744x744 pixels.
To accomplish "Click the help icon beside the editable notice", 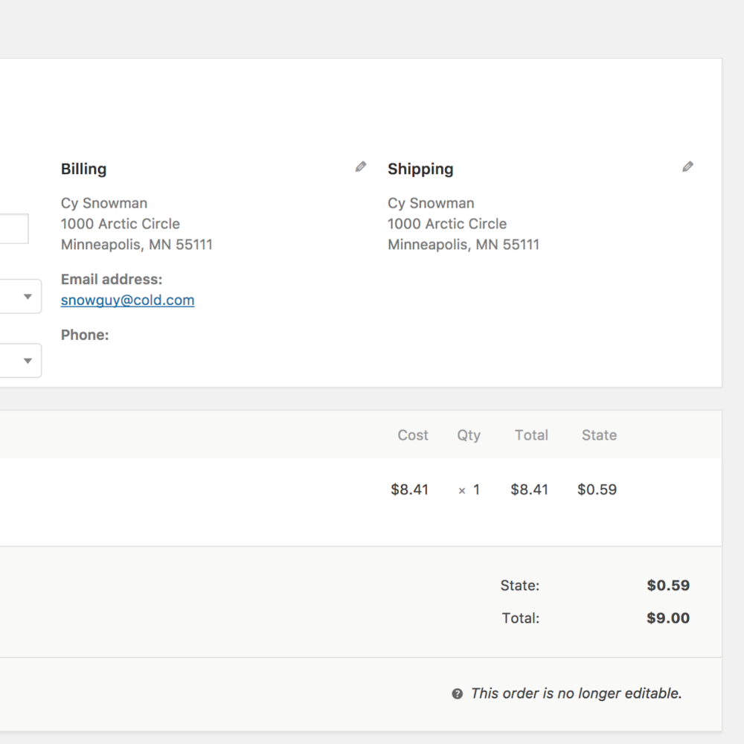I will [x=456, y=693].
